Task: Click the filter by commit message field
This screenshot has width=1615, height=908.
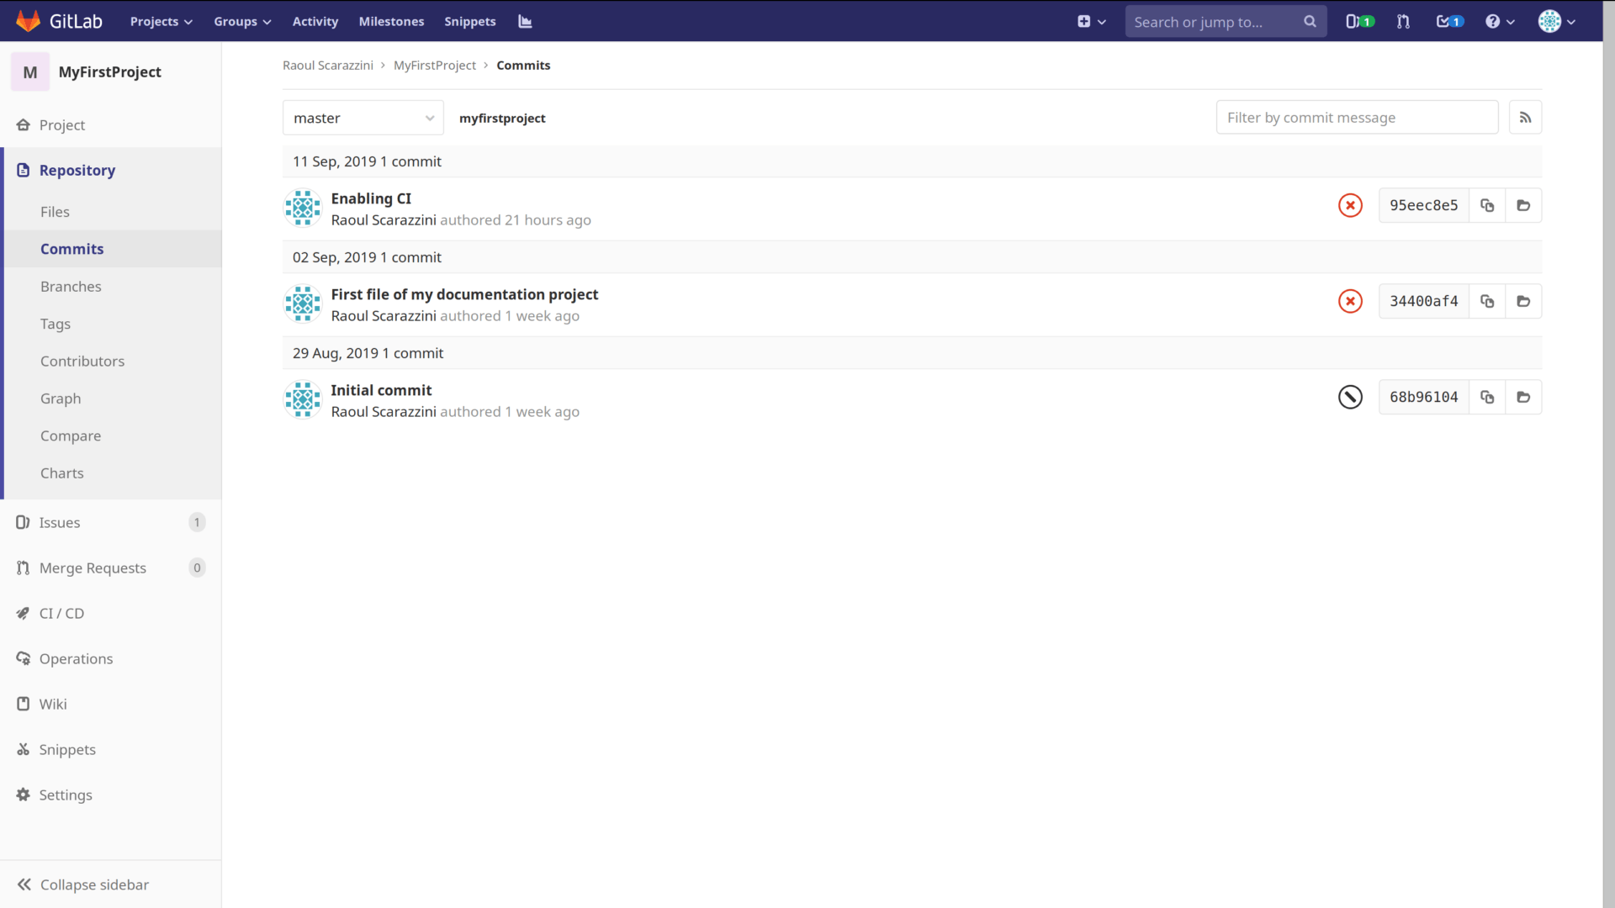Action: [x=1358, y=117]
